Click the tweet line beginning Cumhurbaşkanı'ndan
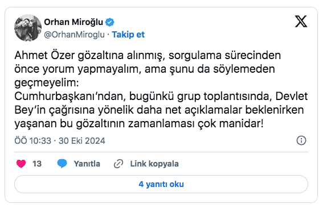331x212 pixels. 161,97
